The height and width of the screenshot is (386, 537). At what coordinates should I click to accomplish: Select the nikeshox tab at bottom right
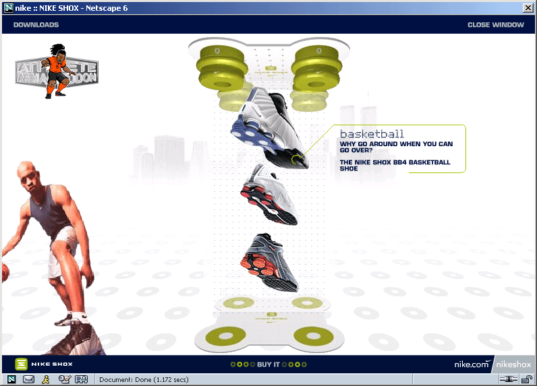pyautogui.click(x=515, y=364)
